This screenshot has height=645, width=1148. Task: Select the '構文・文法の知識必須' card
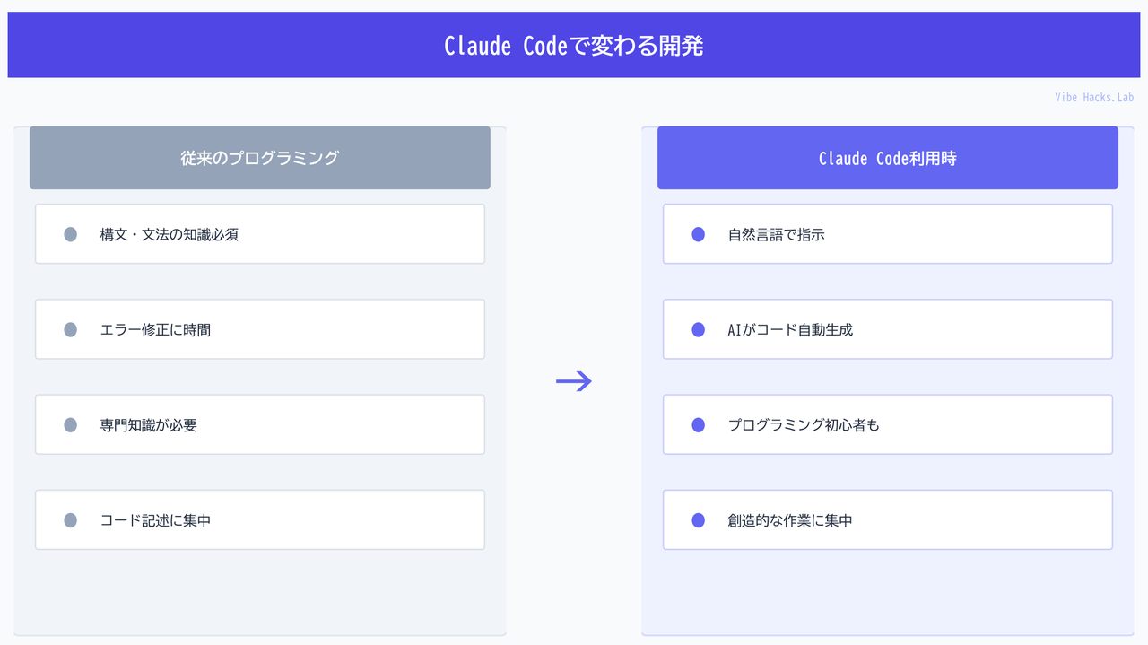click(x=260, y=234)
